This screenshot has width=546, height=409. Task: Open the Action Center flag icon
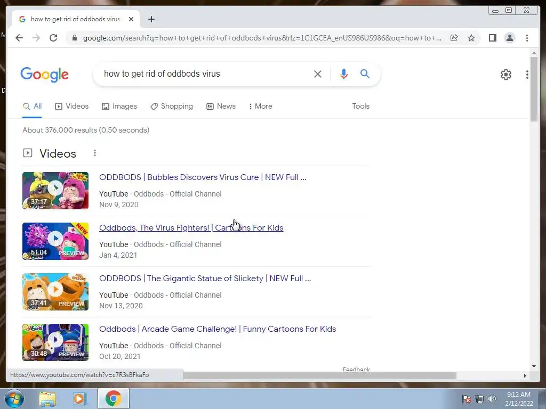point(467,399)
